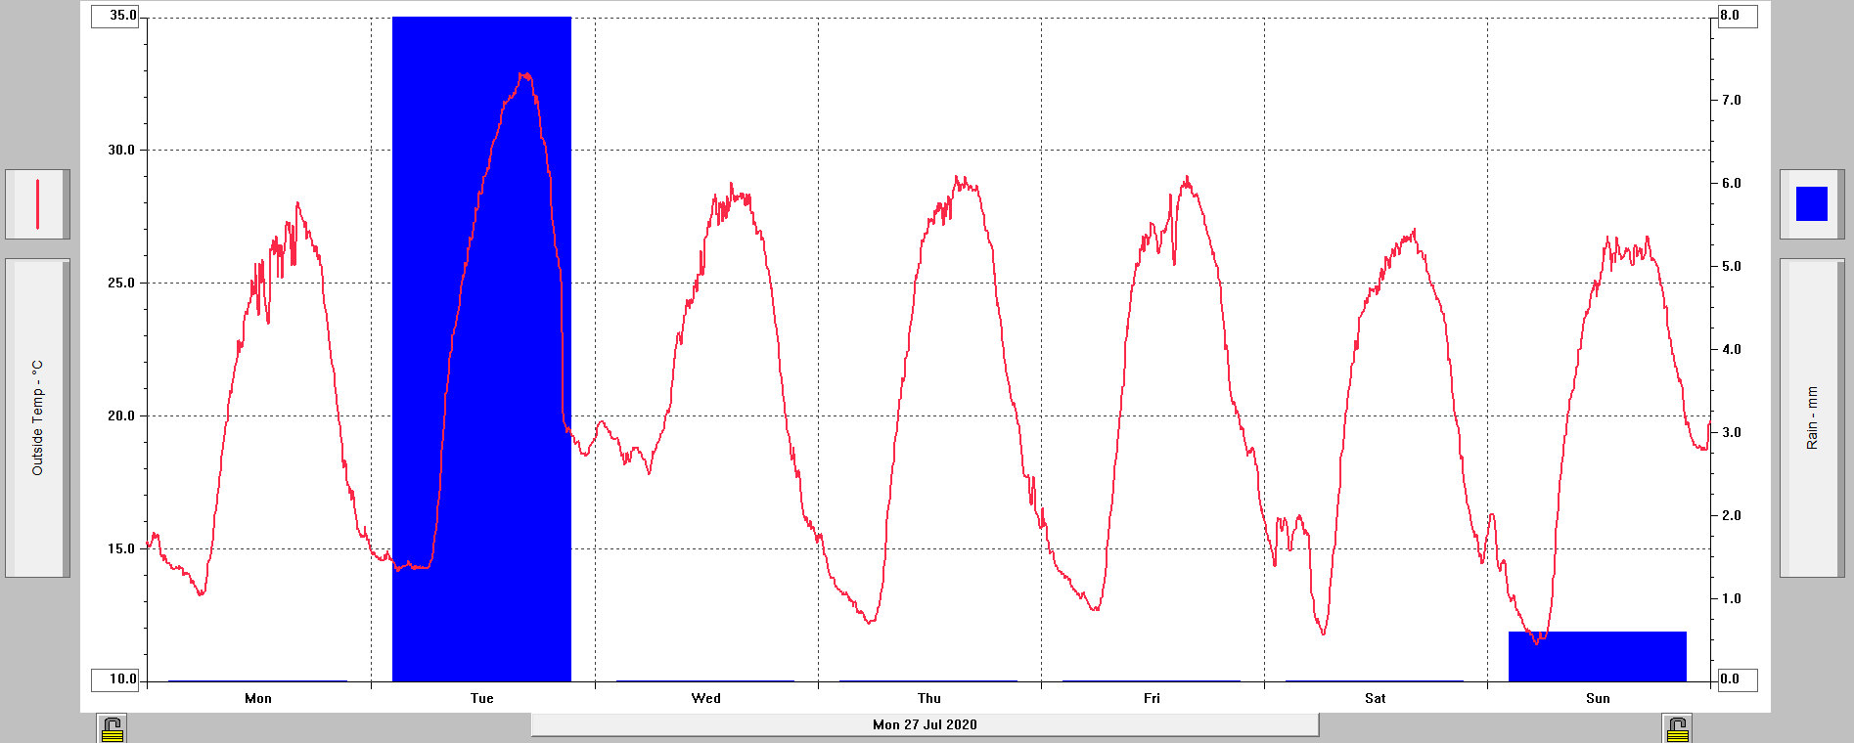
Task: Click the Sun day label
Action: pos(1598,698)
